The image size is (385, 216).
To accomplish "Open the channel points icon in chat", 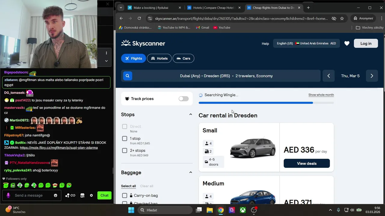I will click(x=70, y=195).
